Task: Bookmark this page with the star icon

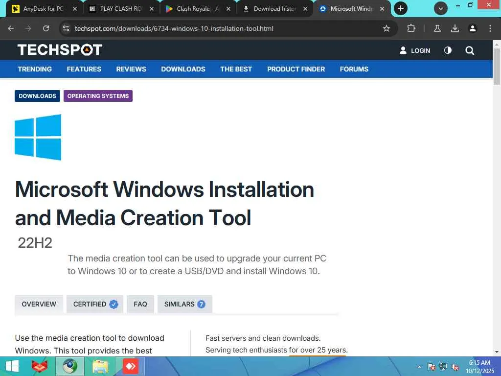Action: (x=387, y=28)
